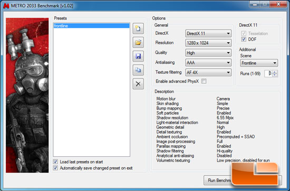Click the 'Shadow resolution' description row
The height and width of the screenshot is (191, 290).
click(172, 118)
